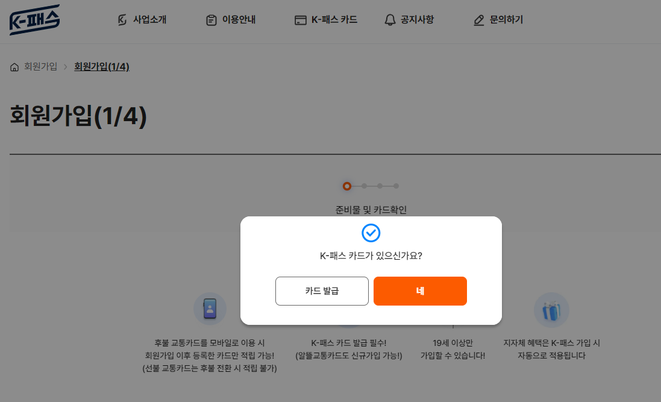Click the clipboard icon next to 이용안내
Screen dimensions: 661x402
tap(210, 19)
